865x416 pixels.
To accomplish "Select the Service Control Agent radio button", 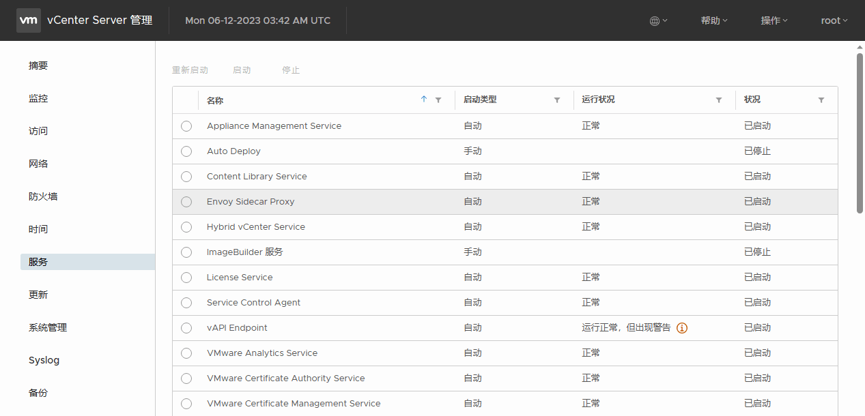I will 186,303.
